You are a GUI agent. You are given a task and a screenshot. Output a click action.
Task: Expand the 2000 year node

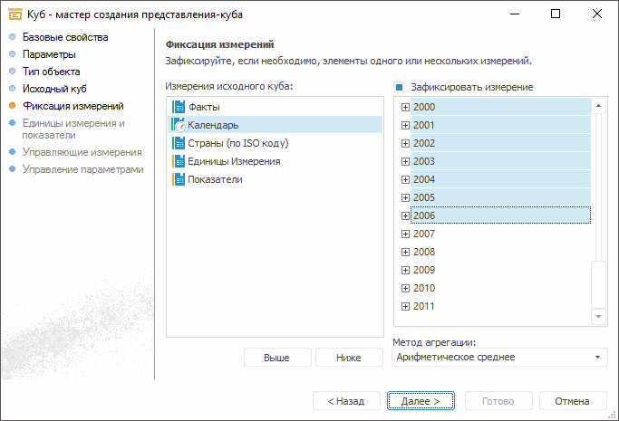pos(405,107)
